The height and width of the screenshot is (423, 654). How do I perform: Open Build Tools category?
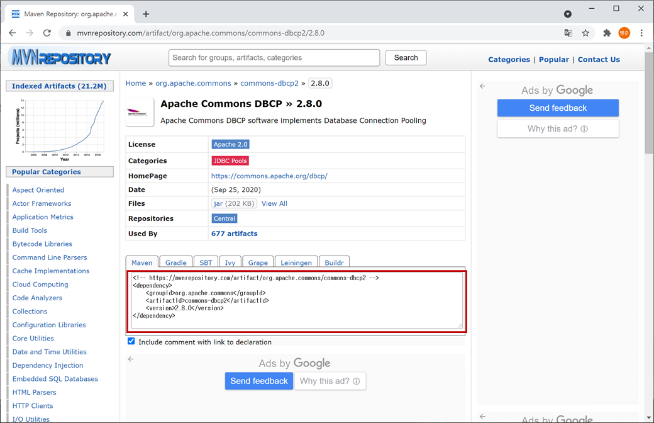(x=30, y=230)
